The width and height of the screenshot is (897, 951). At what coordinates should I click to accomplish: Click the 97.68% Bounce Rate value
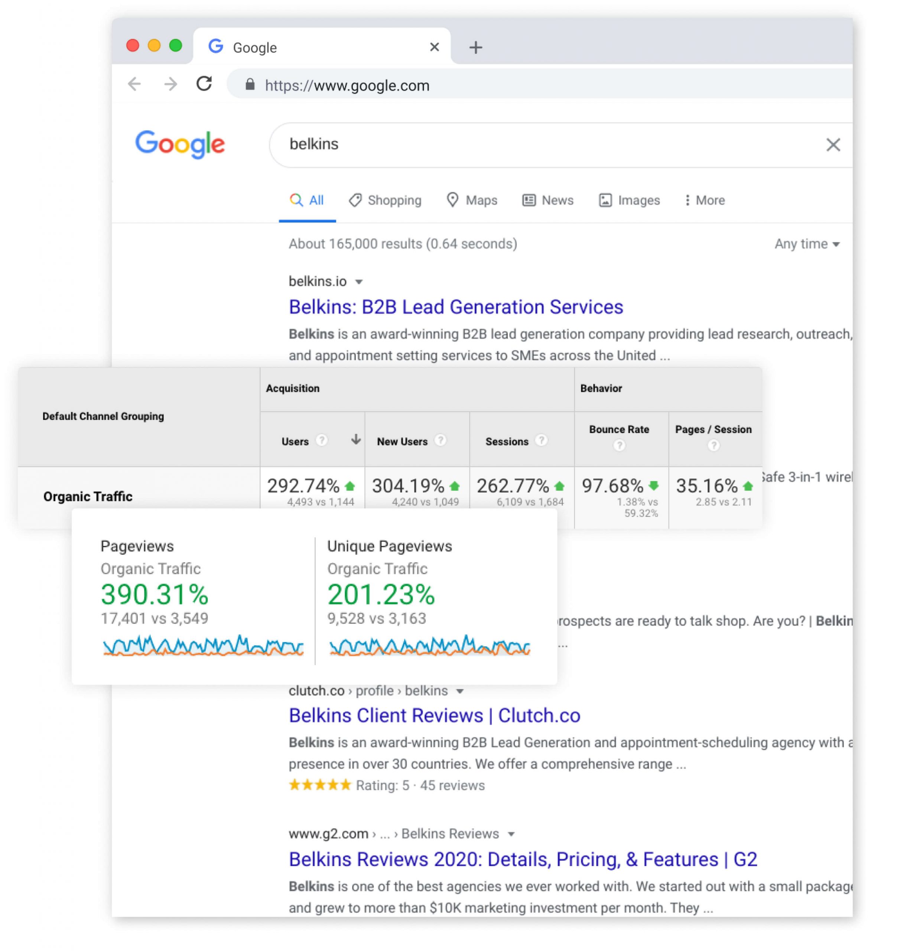tap(612, 486)
